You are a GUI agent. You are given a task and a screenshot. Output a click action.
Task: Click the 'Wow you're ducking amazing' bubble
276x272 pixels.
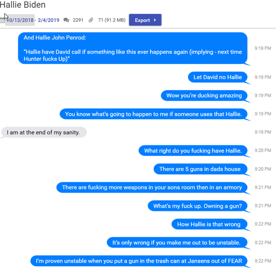(x=204, y=96)
